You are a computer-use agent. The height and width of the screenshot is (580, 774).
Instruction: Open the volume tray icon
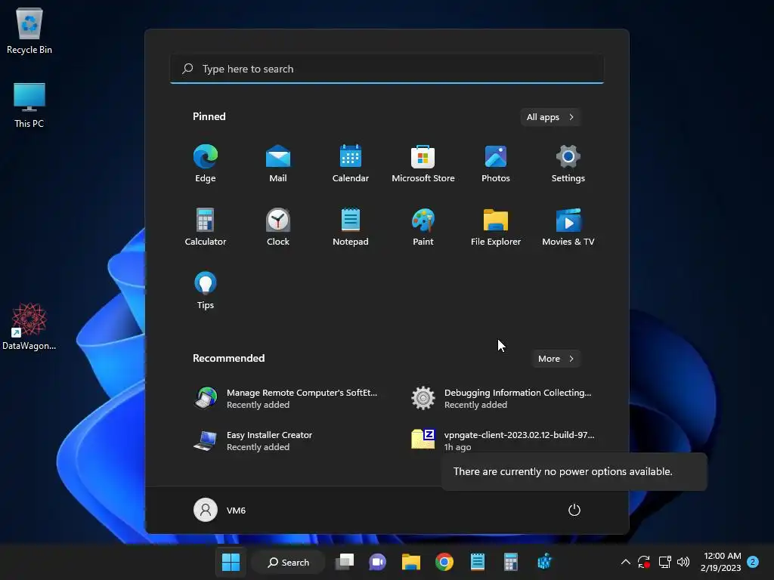click(683, 562)
